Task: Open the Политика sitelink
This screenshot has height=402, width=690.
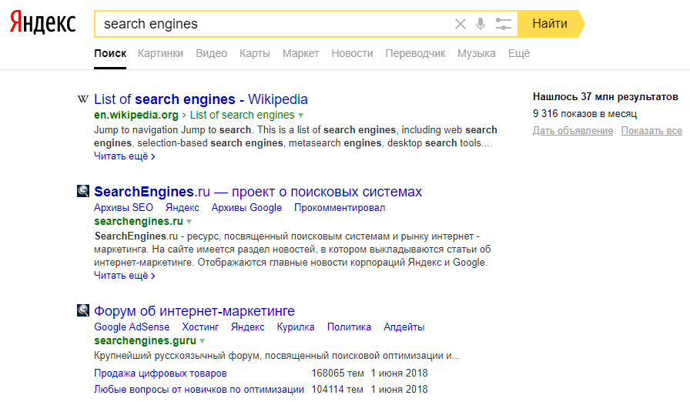Action: point(349,327)
